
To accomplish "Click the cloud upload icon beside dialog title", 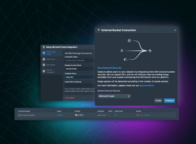I will pyautogui.click(x=99, y=30).
